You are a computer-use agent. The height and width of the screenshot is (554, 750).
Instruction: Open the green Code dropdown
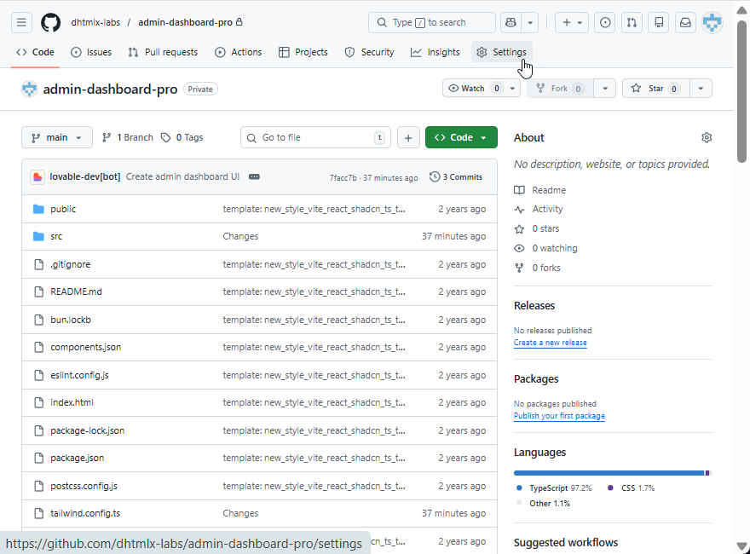461,137
